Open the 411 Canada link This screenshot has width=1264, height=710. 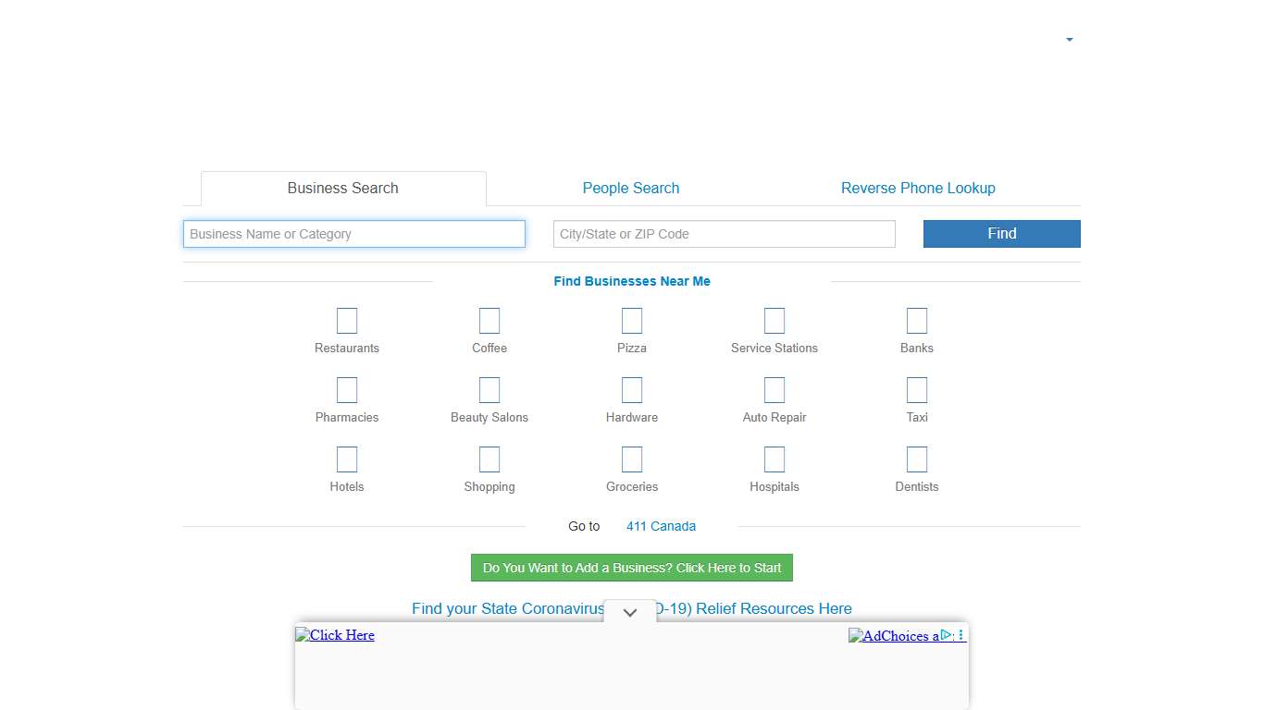(661, 526)
